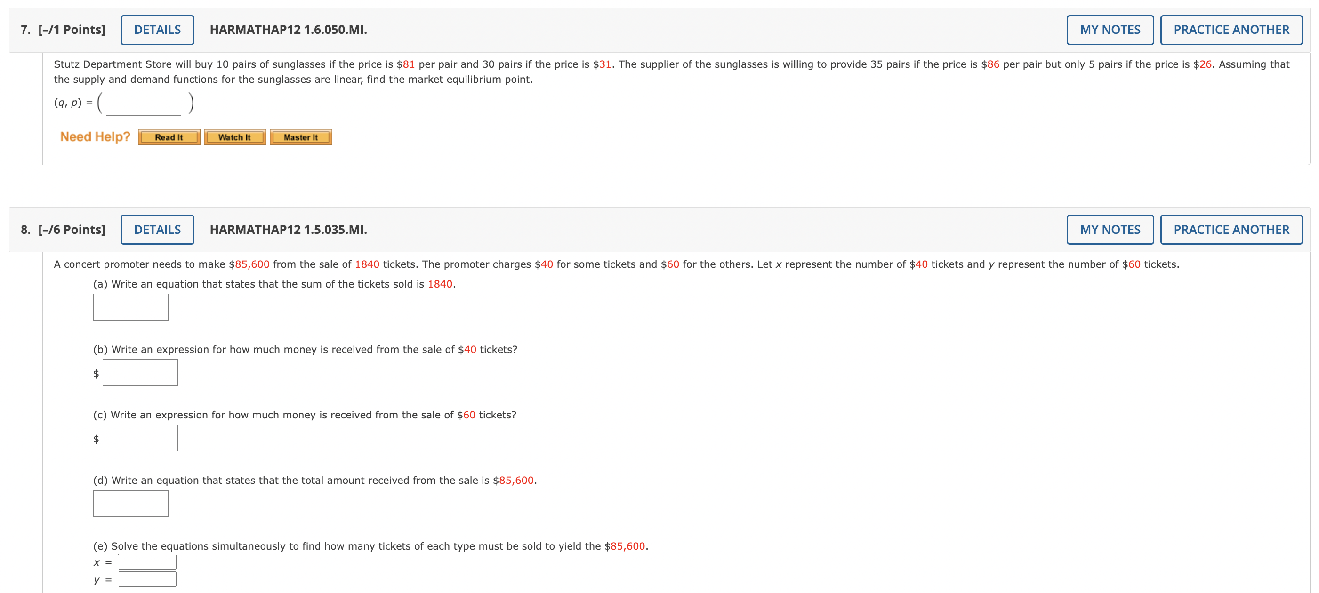The height and width of the screenshot is (593, 1319).
Task: Open DETAILS for question 8
Action: tap(157, 229)
